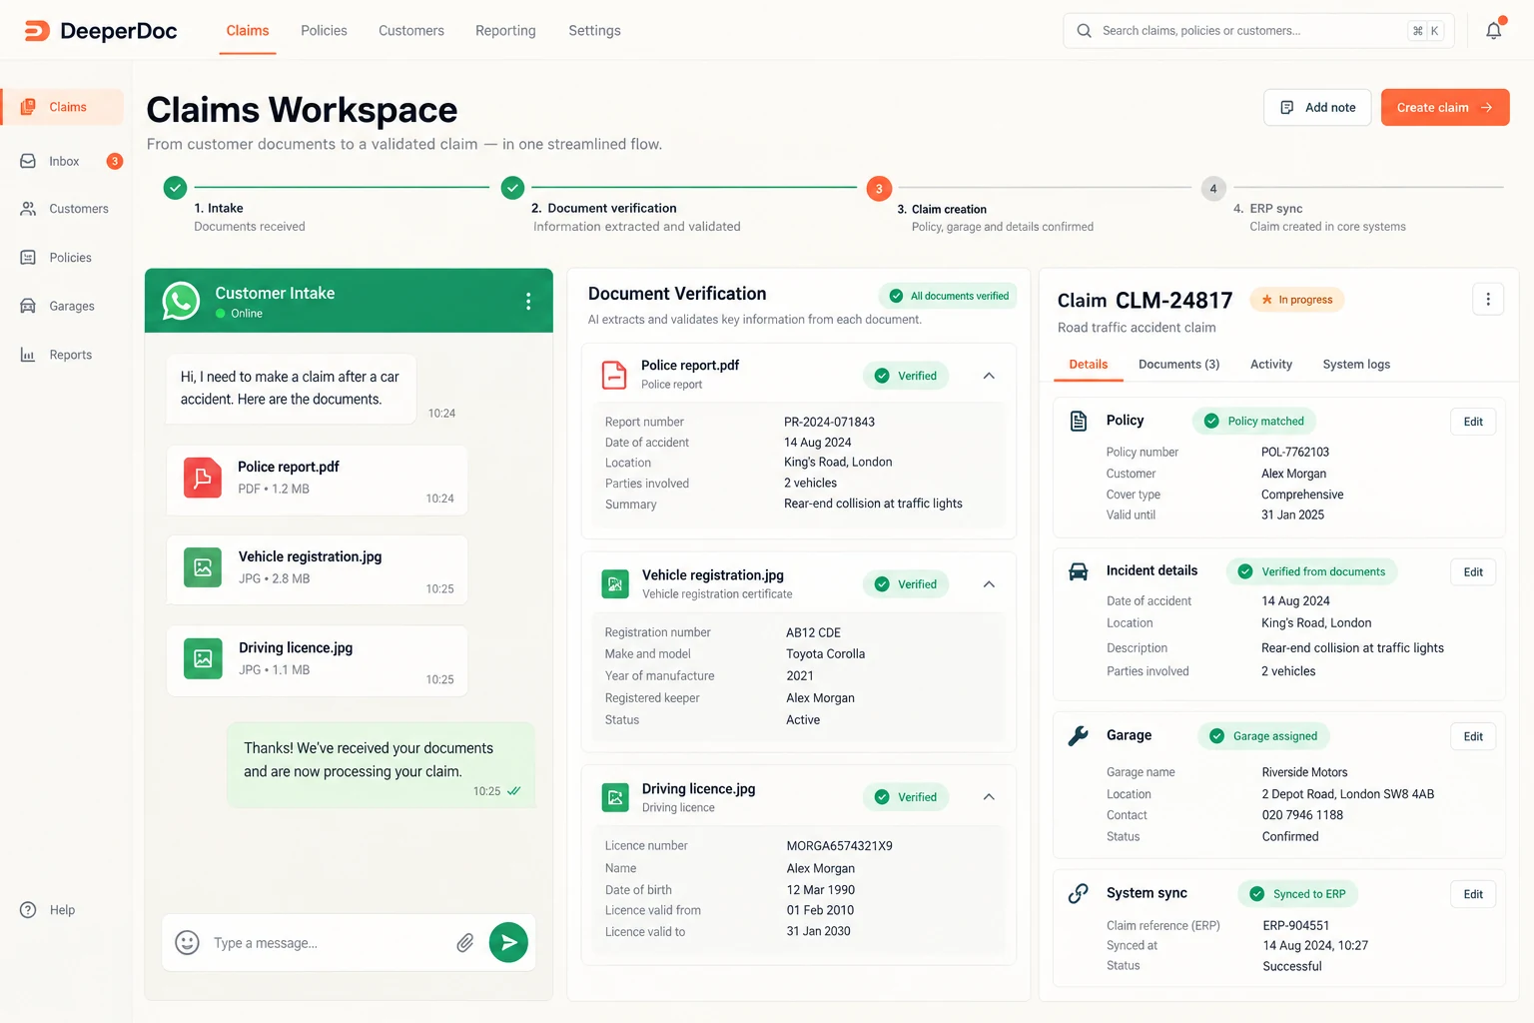The image size is (1534, 1023).
Task: Click garage name Riverside Motors
Action: (x=1304, y=772)
